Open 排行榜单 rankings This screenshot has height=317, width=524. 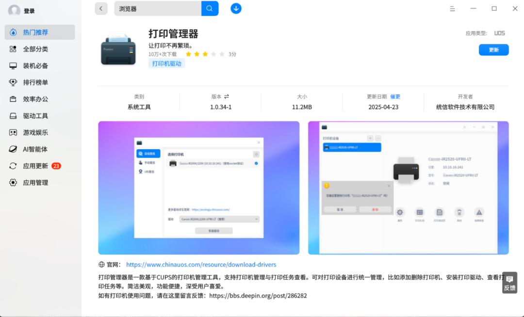(40, 82)
